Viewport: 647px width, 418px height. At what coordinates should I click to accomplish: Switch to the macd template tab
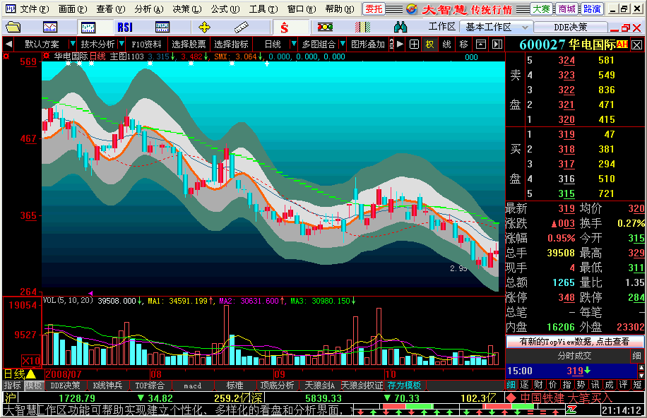click(193, 386)
